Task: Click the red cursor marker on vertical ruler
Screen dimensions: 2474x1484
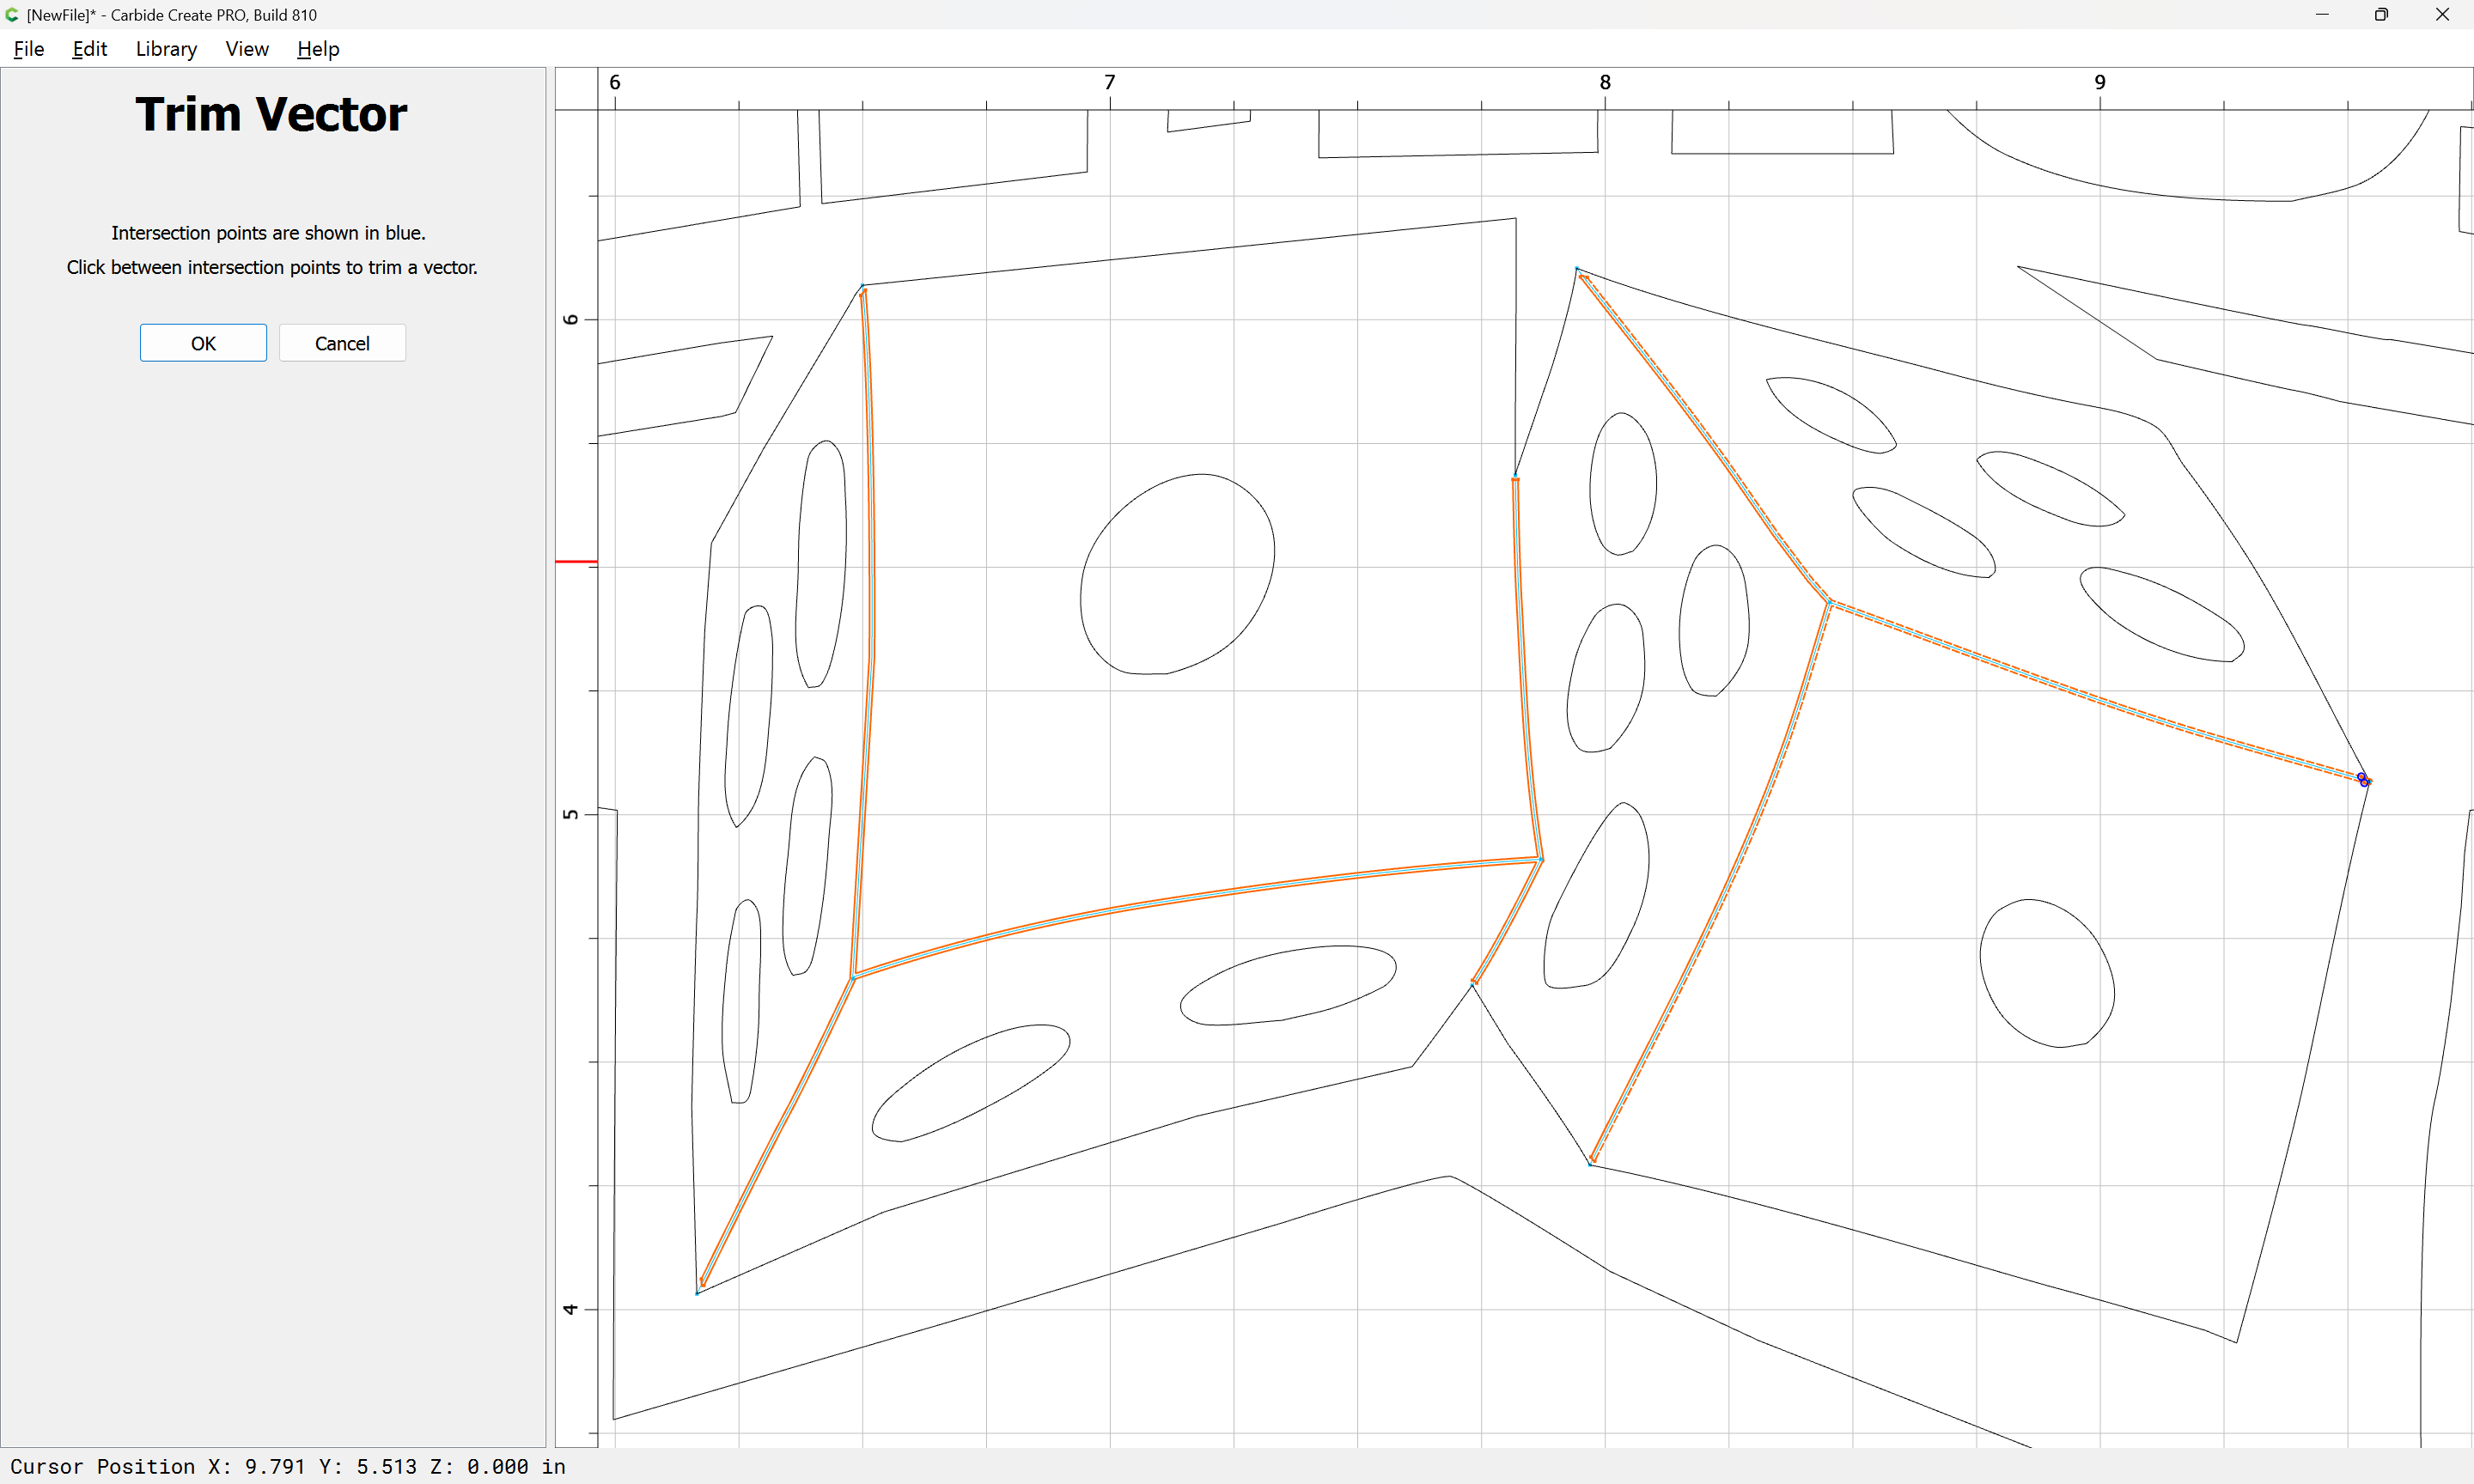Action: coord(576,562)
